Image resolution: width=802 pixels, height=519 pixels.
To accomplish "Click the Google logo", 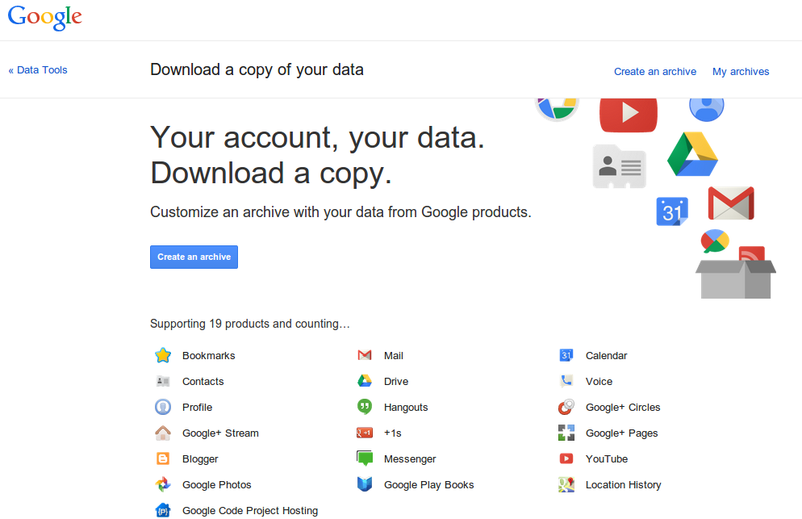I will pos(45,19).
